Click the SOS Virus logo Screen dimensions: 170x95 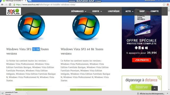(14, 11)
